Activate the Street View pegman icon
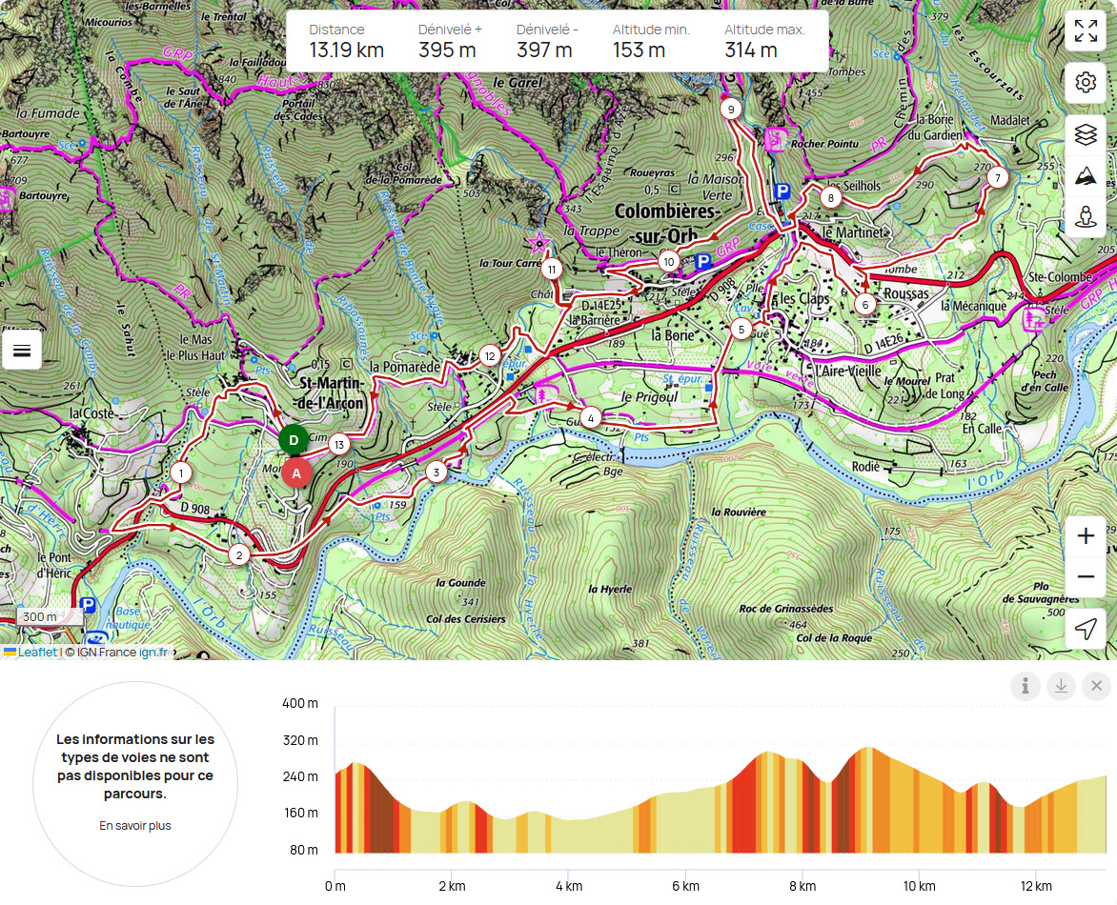The width and height of the screenshot is (1117, 905). coord(1086,217)
